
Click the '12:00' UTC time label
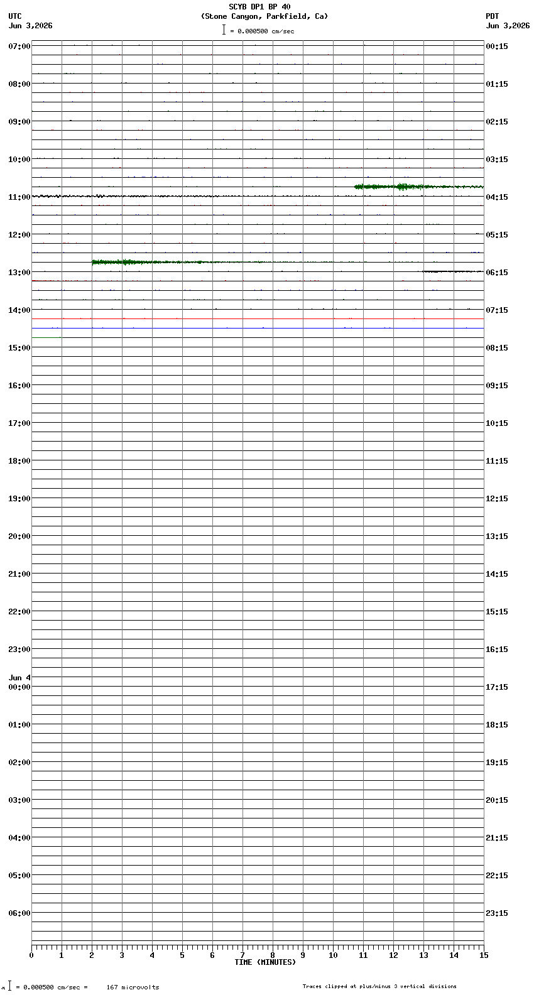pyautogui.click(x=19, y=235)
